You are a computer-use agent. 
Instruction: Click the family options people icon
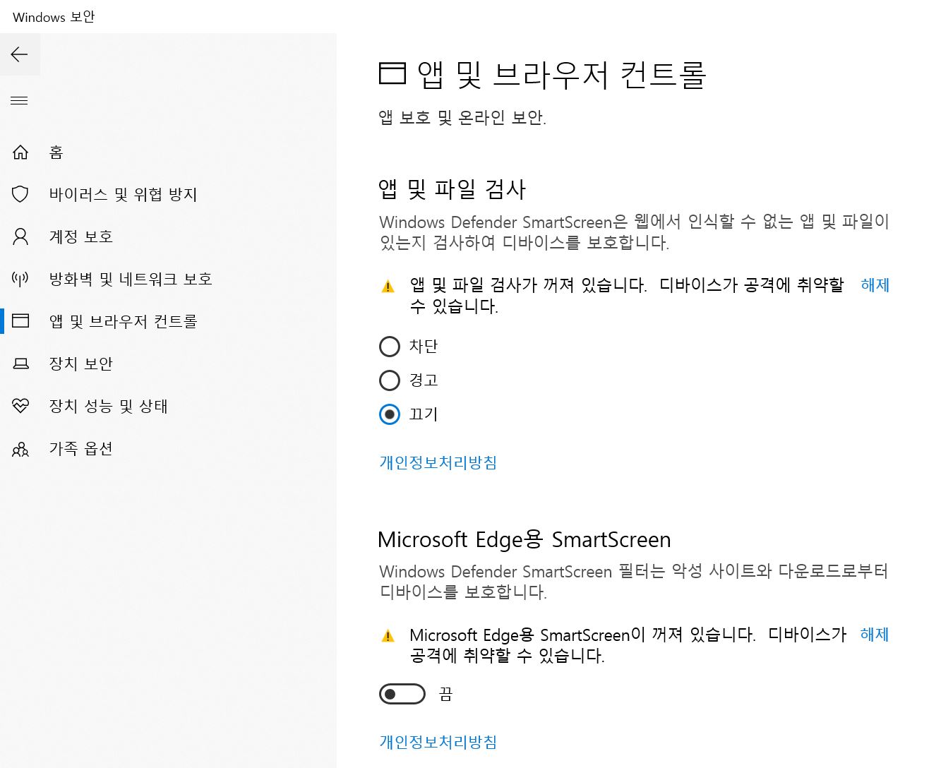pos(20,449)
